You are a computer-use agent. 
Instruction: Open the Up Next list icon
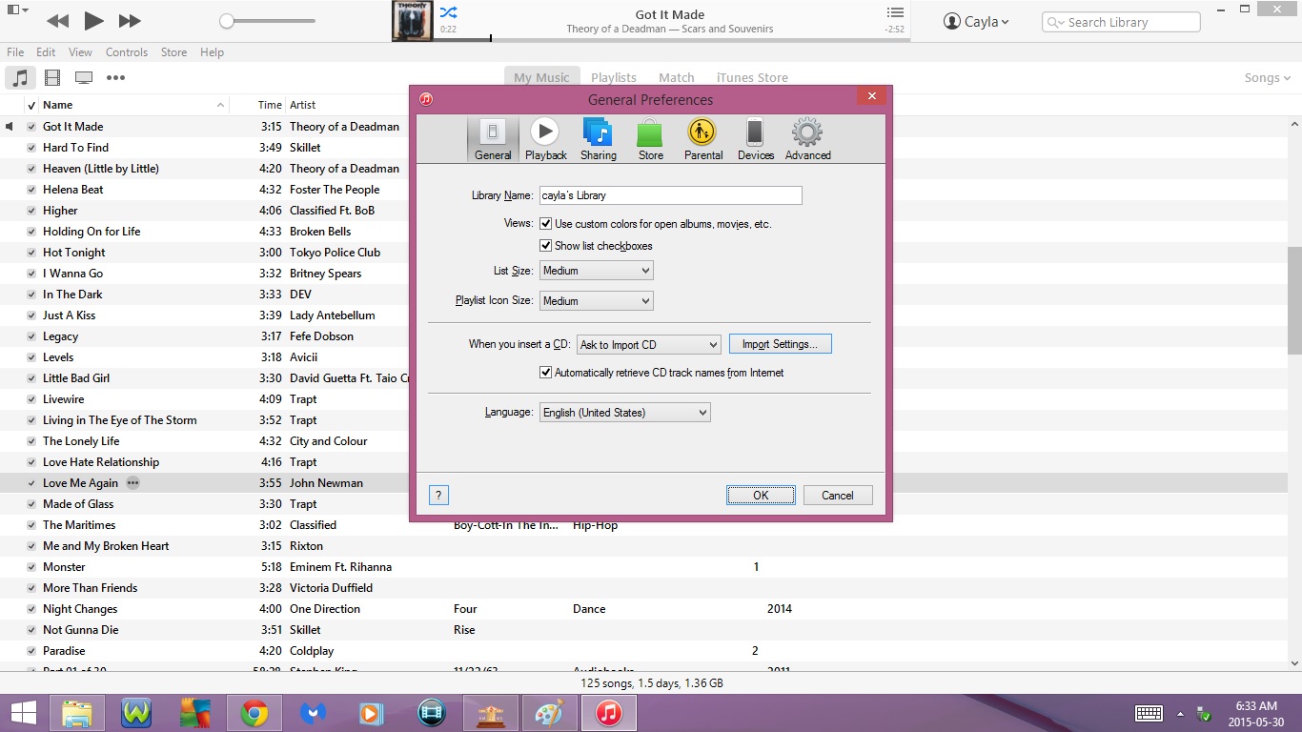(894, 12)
